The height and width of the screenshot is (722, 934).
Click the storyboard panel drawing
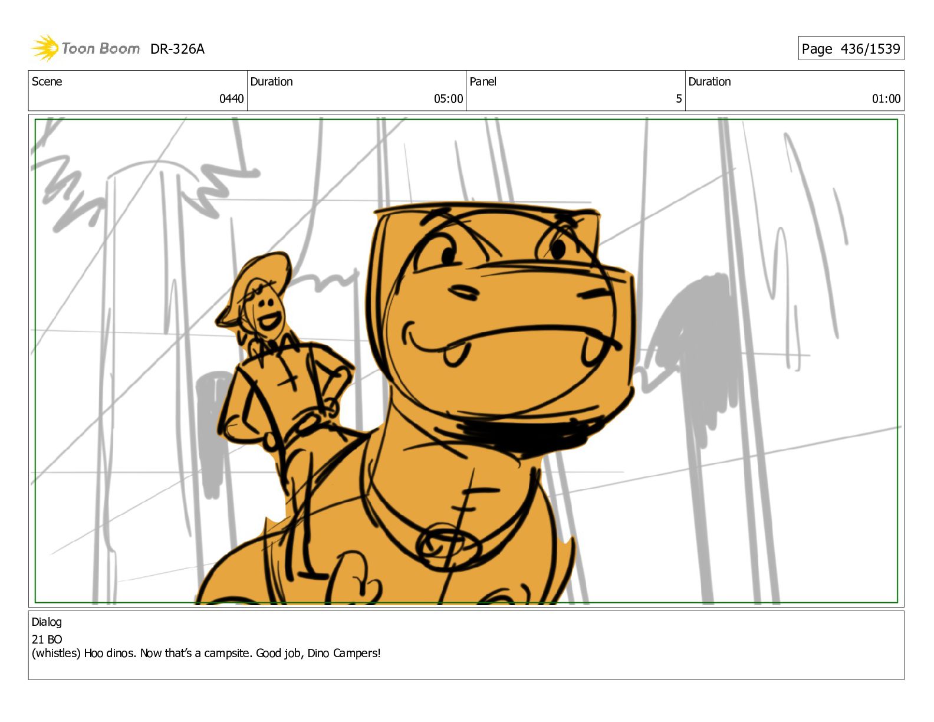pyautogui.click(x=466, y=361)
